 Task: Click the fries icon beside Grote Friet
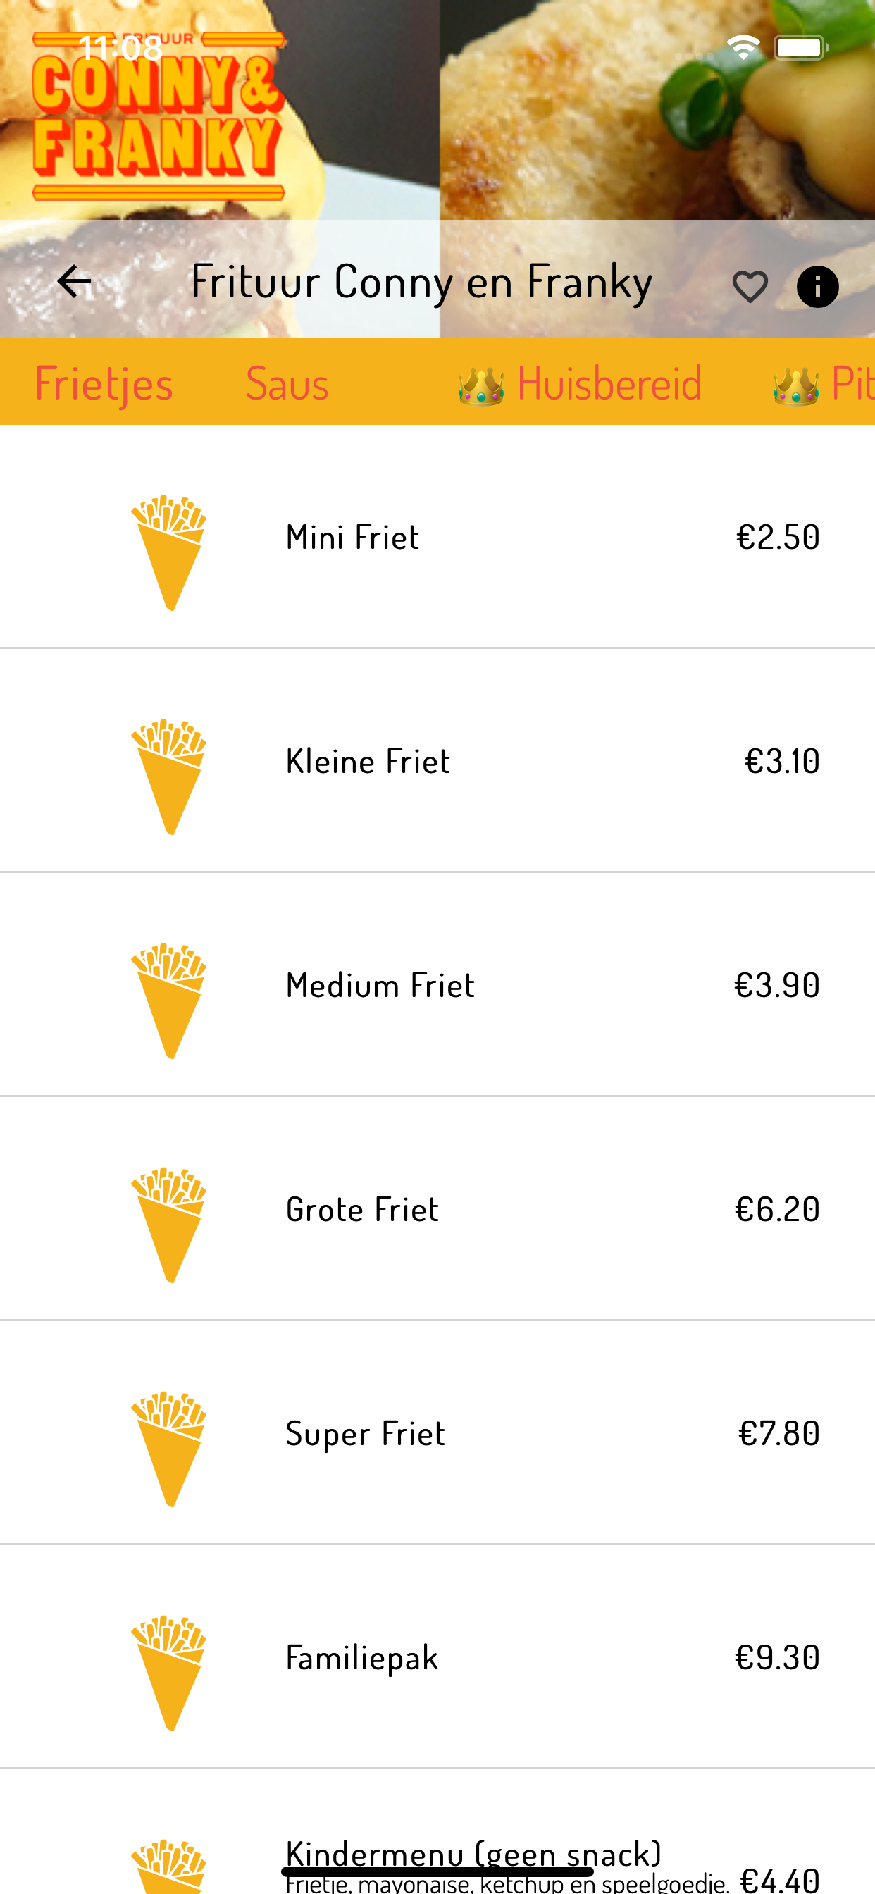[168, 1225]
